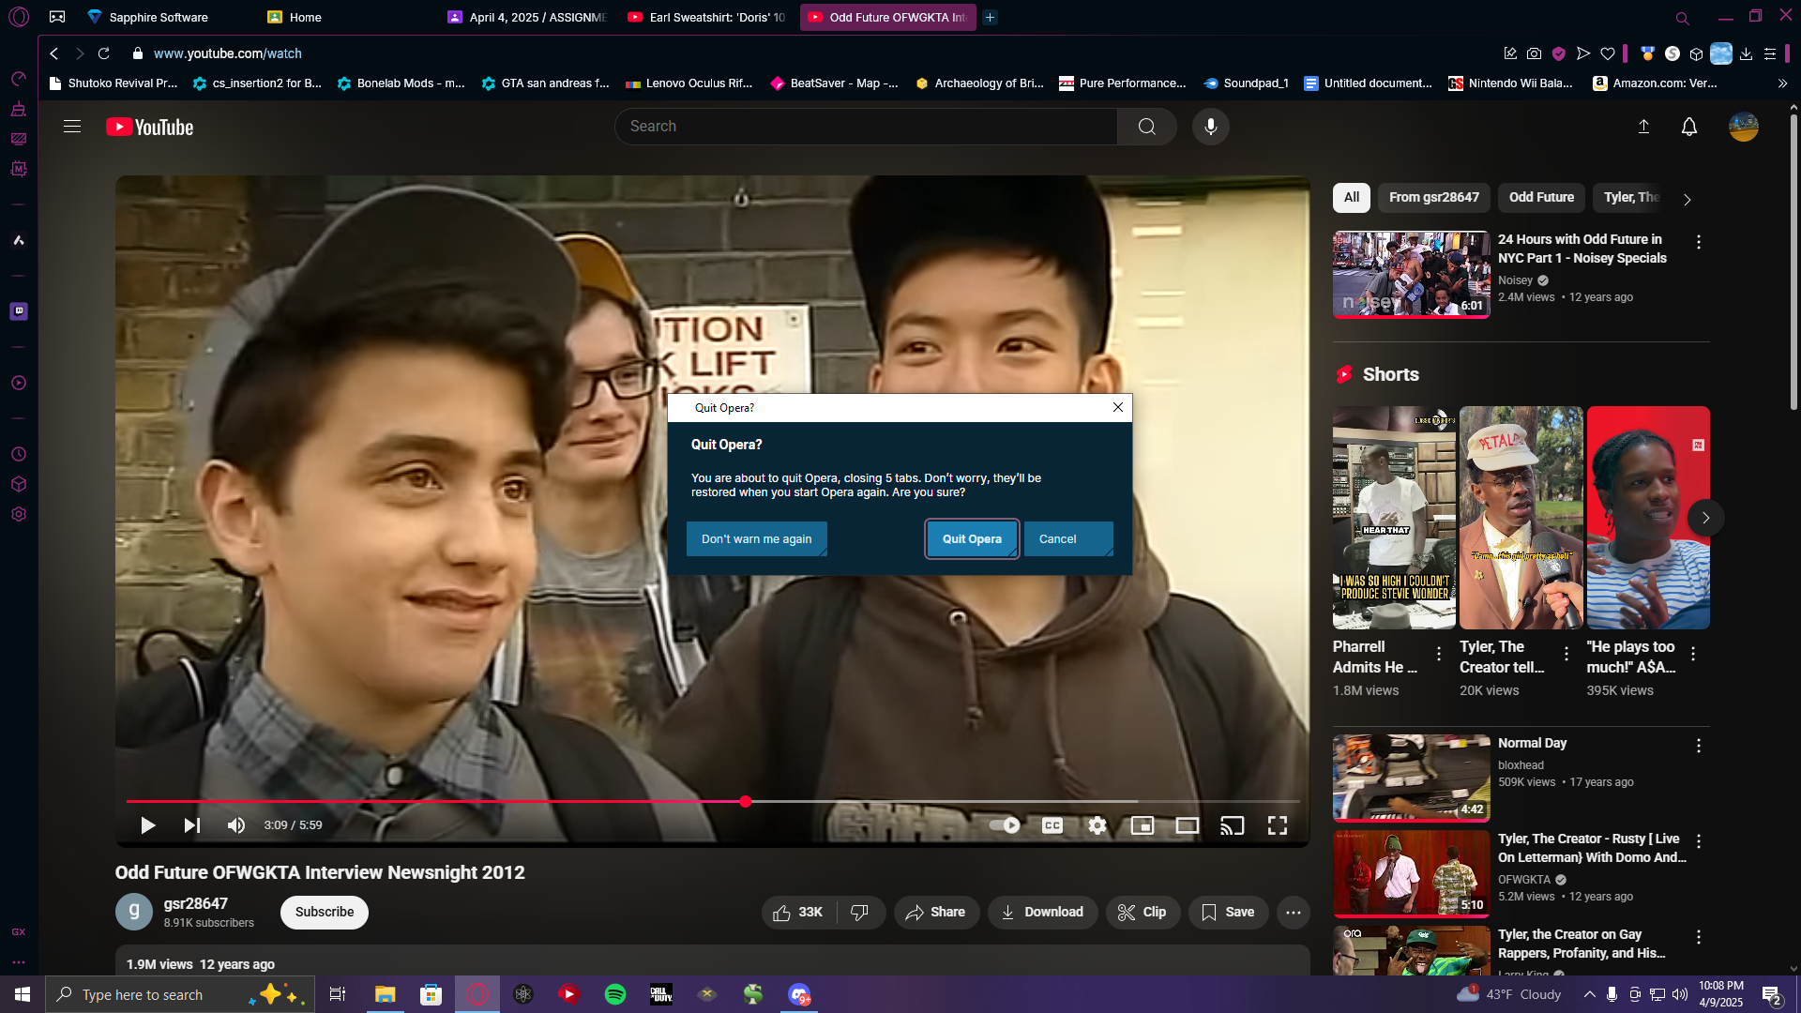Toggle closed captions on the video
Screen dimensions: 1801x1013
(1052, 825)
